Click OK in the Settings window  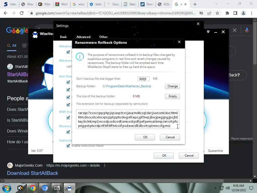pyautogui.click(x=164, y=156)
